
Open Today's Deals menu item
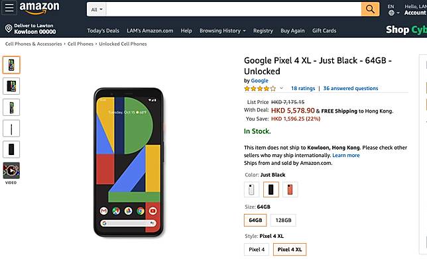point(103,30)
